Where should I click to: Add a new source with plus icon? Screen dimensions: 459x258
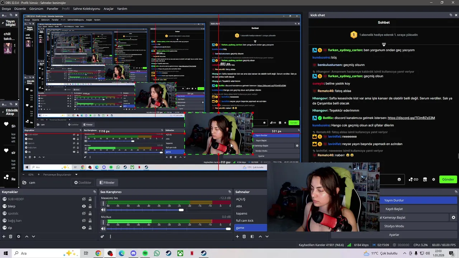pyautogui.click(x=4, y=236)
